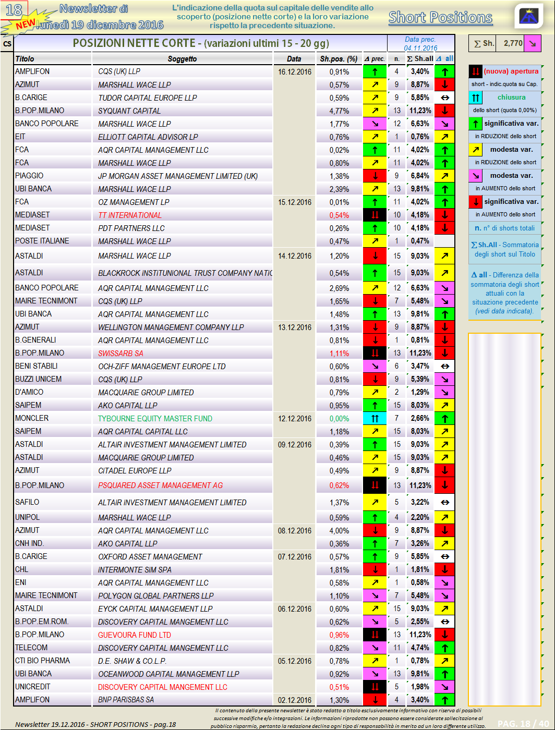Select the 'cs' tab at left edge
The image size is (555, 730).
pos(7,44)
